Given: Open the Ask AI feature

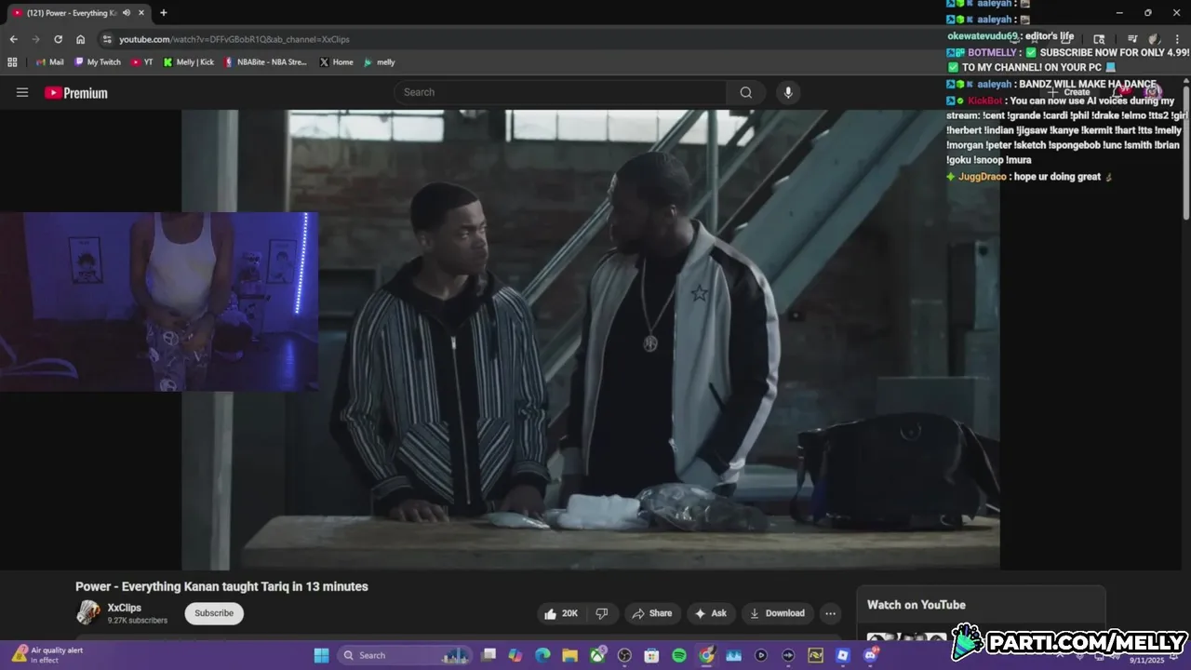Looking at the screenshot, I should pyautogui.click(x=710, y=613).
